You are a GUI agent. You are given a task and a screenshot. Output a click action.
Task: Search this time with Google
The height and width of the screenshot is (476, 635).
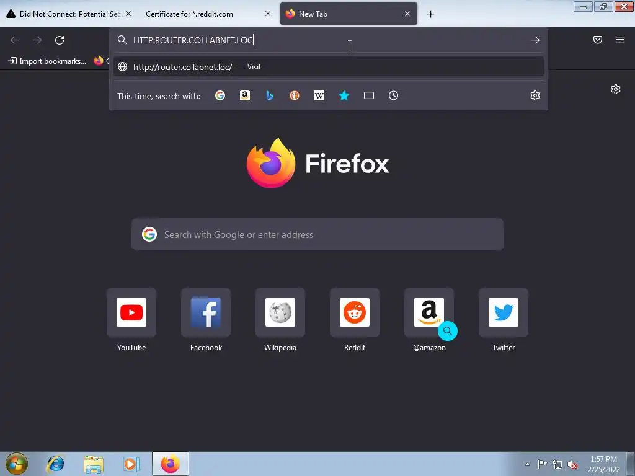(x=220, y=95)
